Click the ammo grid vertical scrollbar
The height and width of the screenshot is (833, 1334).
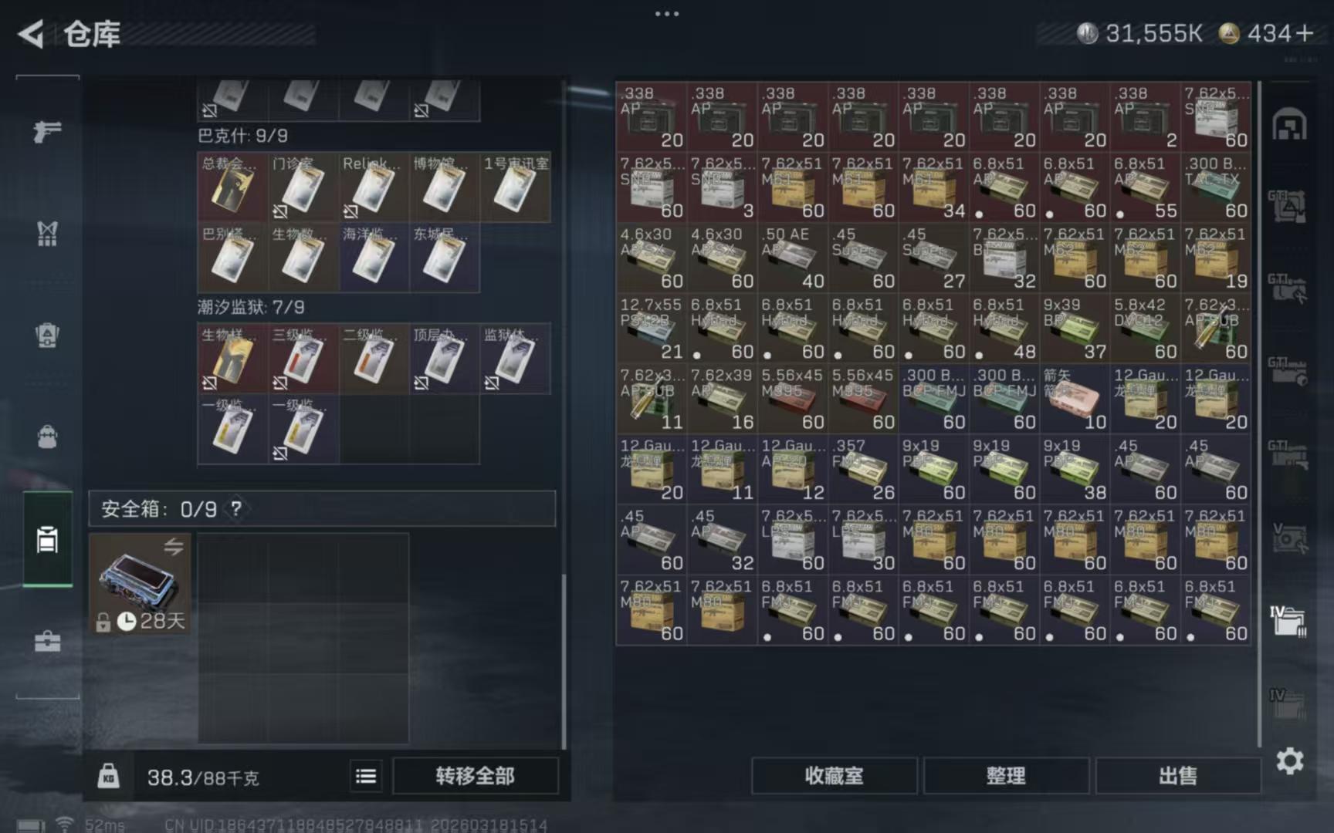click(x=1259, y=413)
